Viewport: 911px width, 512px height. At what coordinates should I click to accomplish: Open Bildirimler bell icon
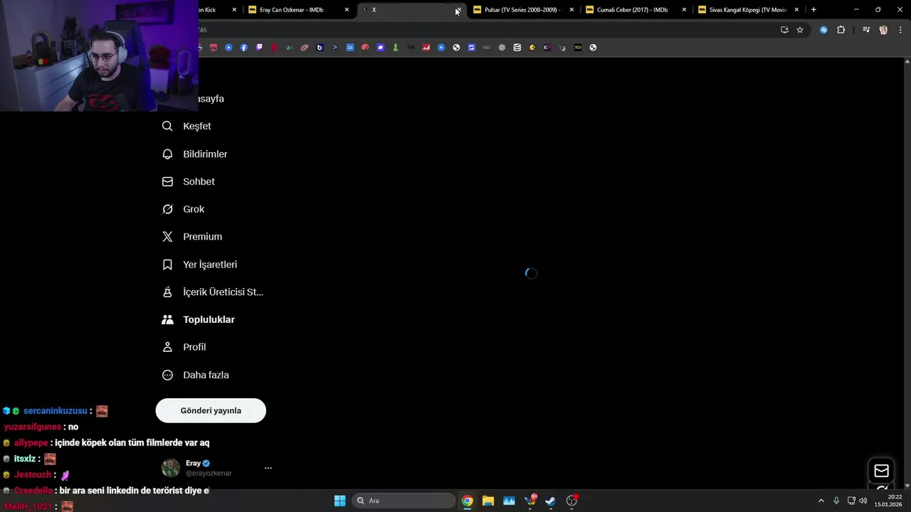[167, 154]
